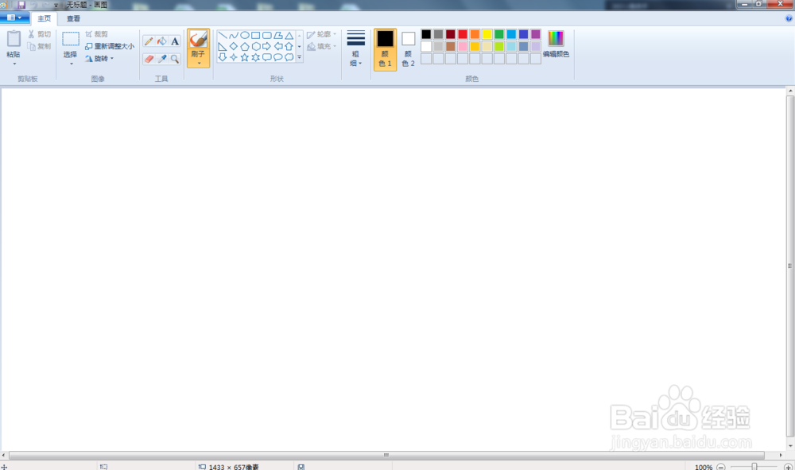This screenshot has height=470, width=795.
Task: Expand the shapes gallery more arrow
Action: tap(299, 57)
